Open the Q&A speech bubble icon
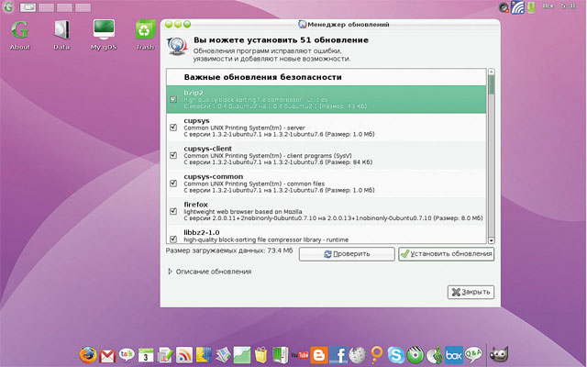This screenshot has height=367, width=587. [473, 354]
